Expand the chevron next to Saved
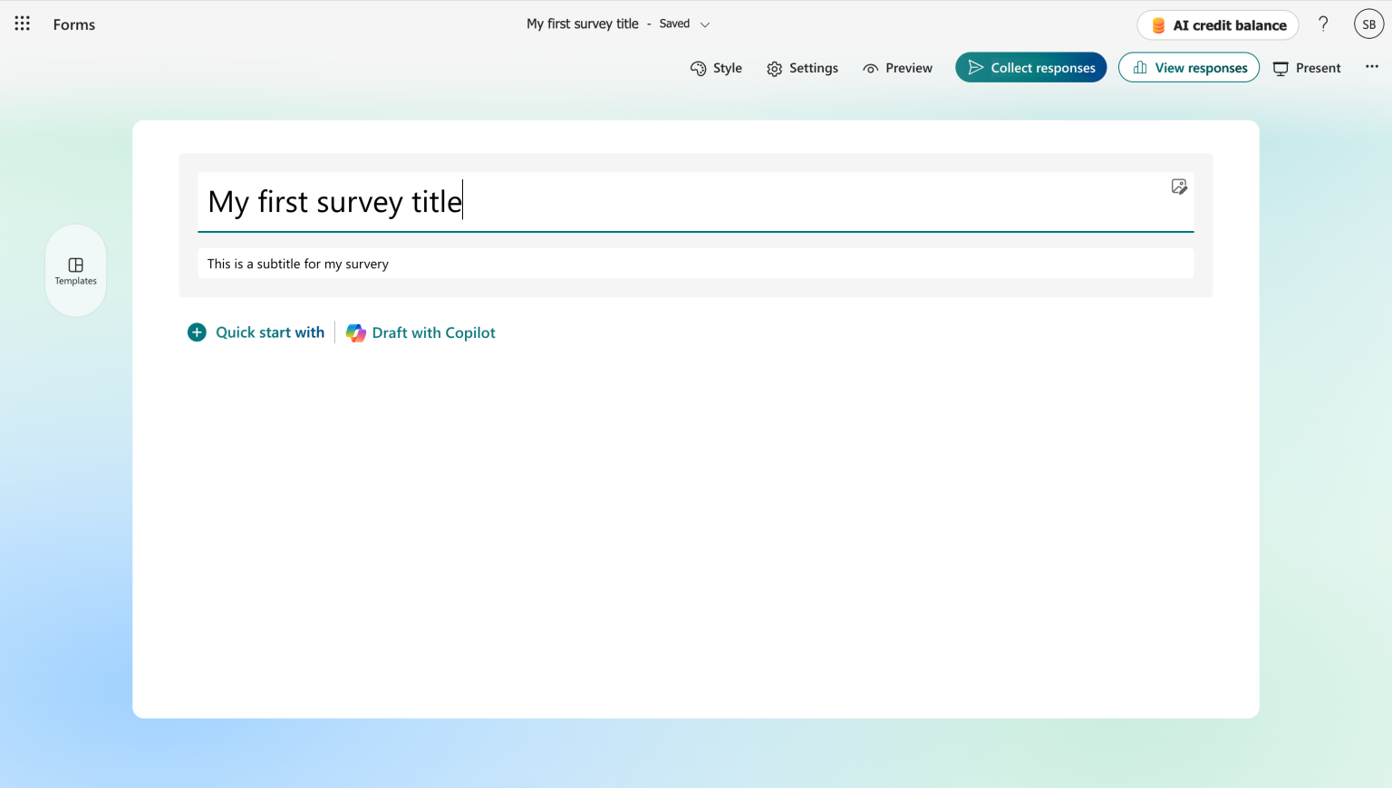Screen dimensions: 1392x788 [705, 24]
